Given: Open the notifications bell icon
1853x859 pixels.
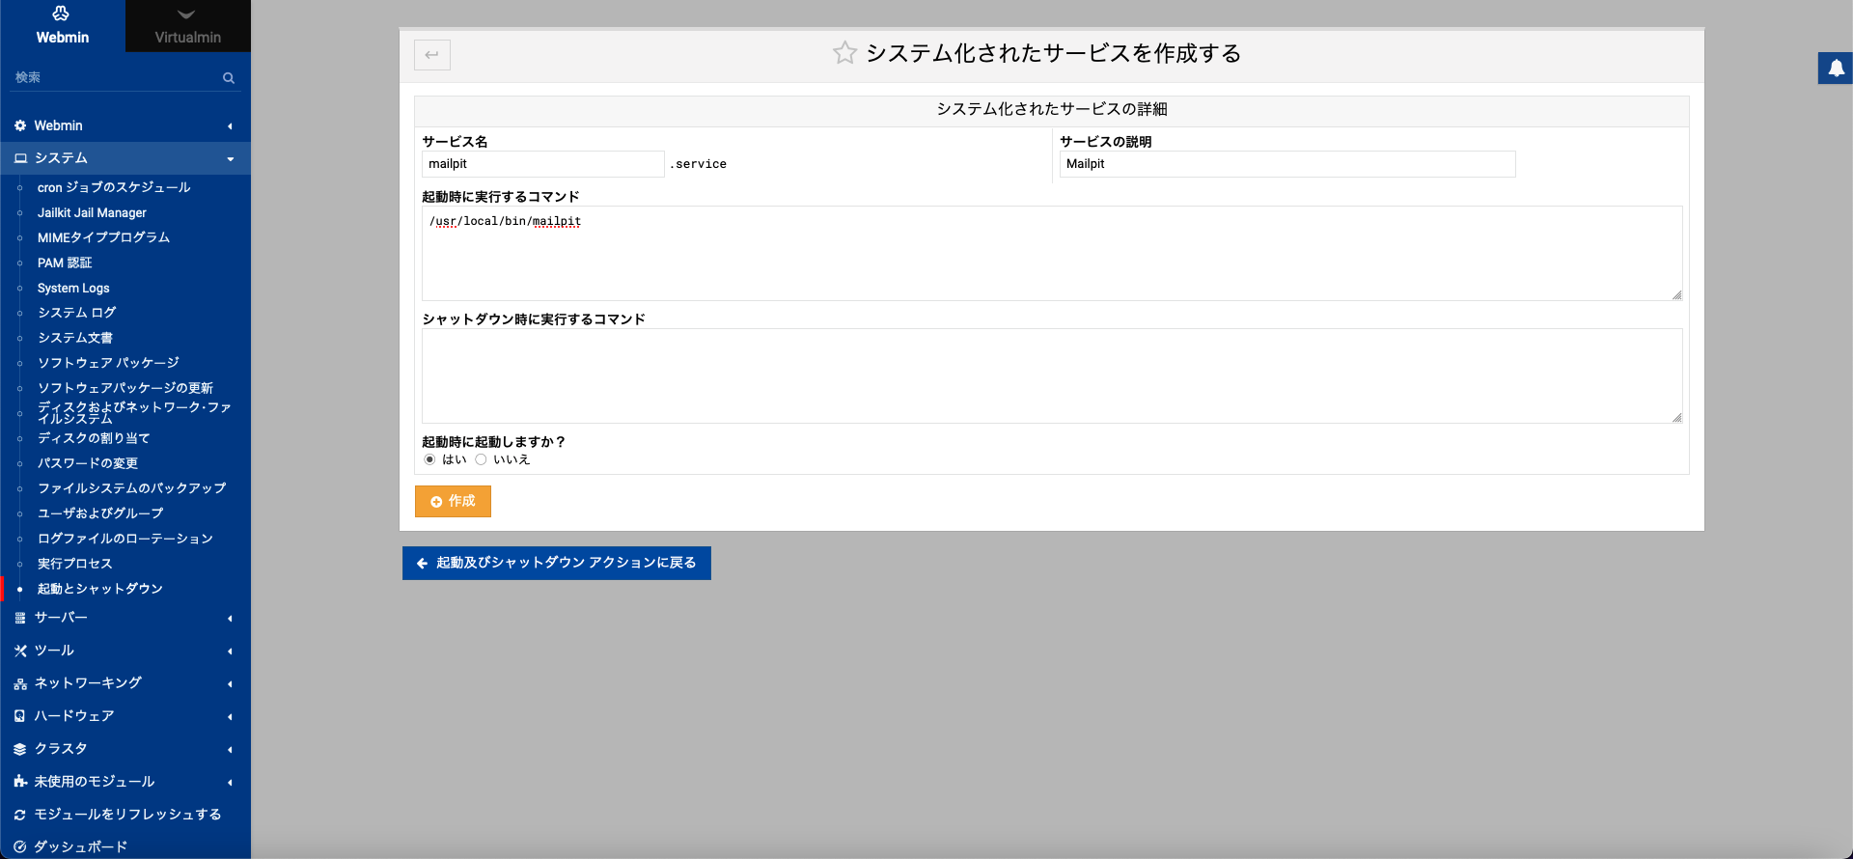Looking at the screenshot, I should coord(1836,68).
